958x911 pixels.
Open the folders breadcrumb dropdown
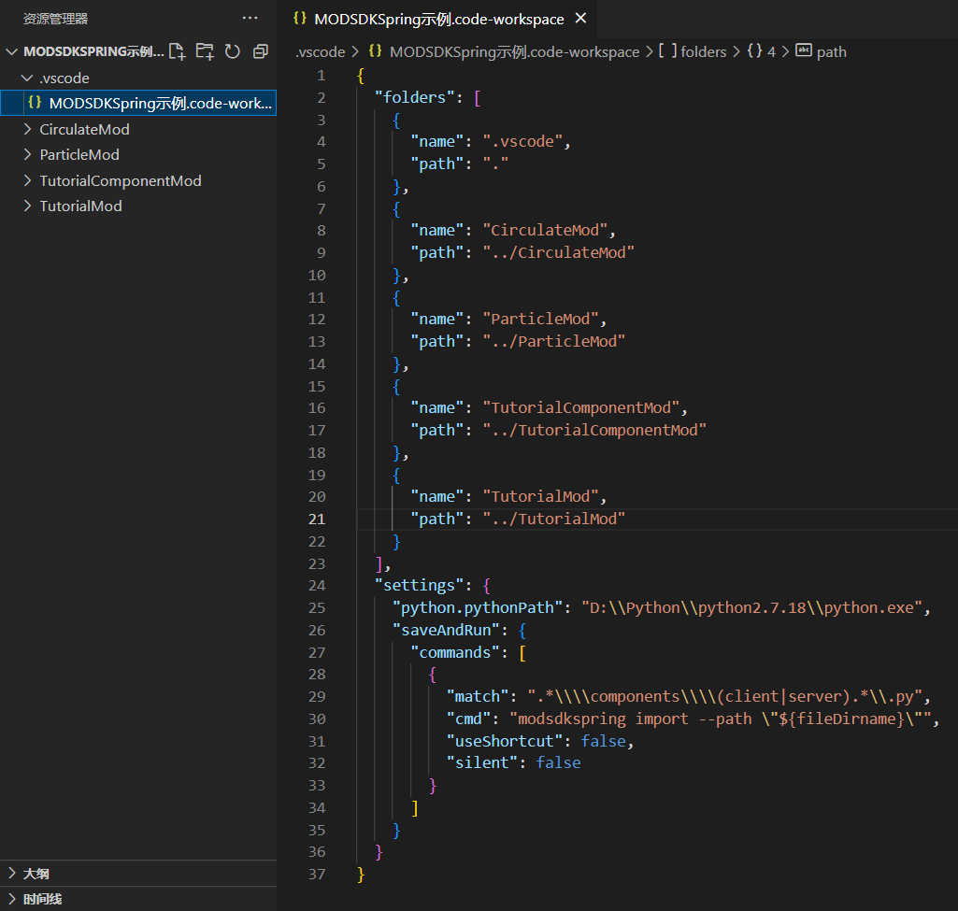[703, 51]
